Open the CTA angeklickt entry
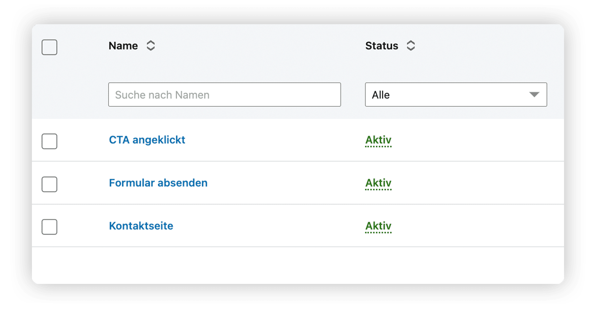The image size is (596, 313). [x=147, y=140]
